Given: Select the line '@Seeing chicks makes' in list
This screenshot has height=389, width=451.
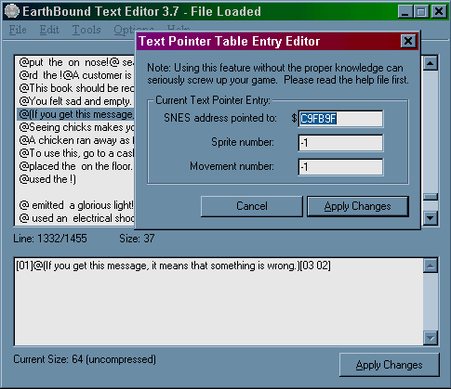Looking at the screenshot, I should (x=76, y=127).
